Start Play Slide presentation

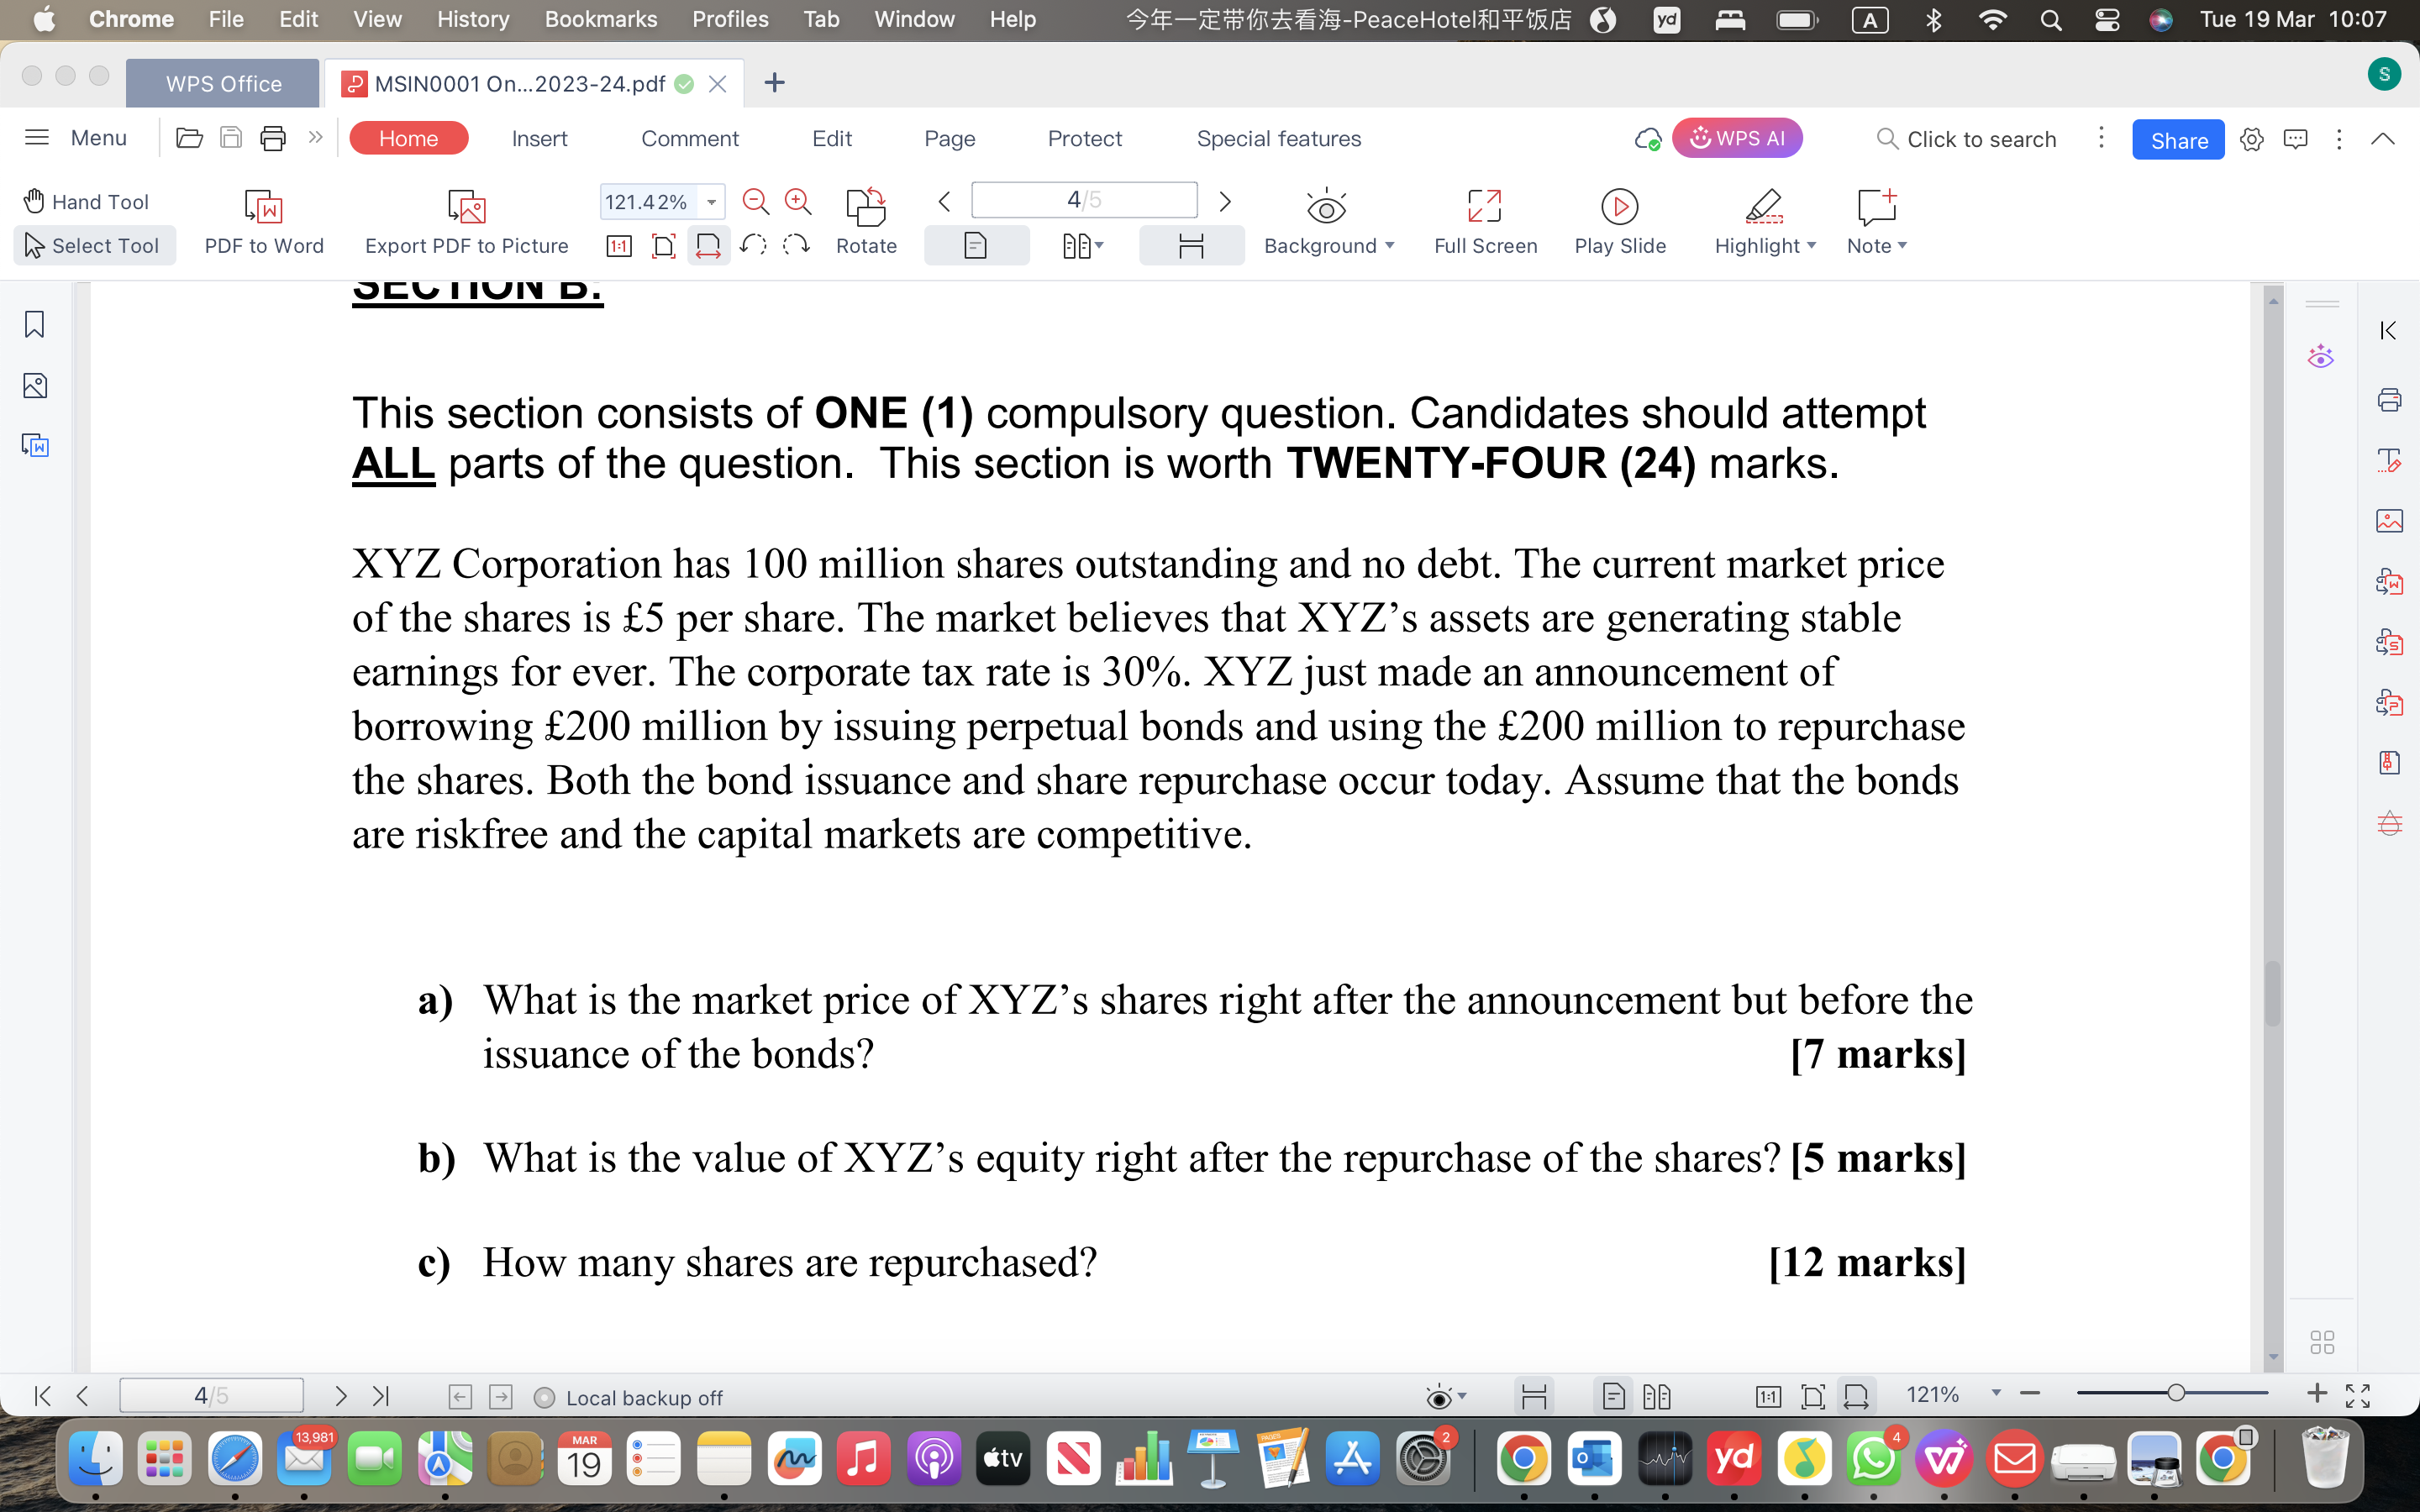pyautogui.click(x=1620, y=222)
